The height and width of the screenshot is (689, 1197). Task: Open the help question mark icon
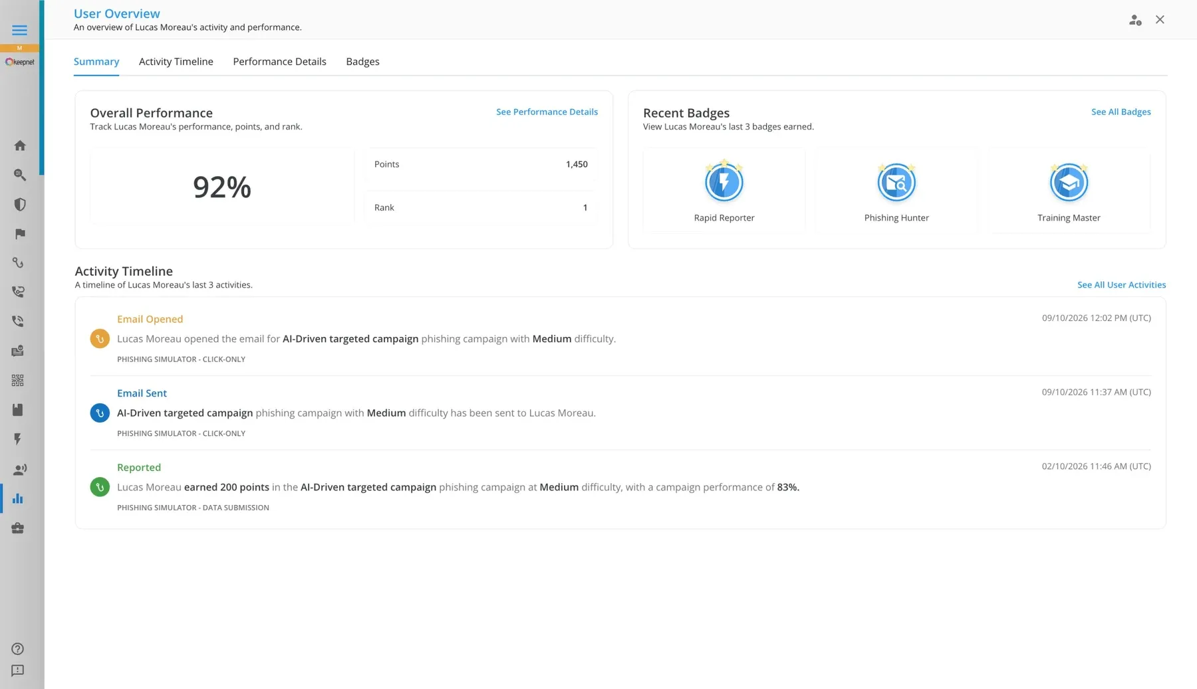18,649
